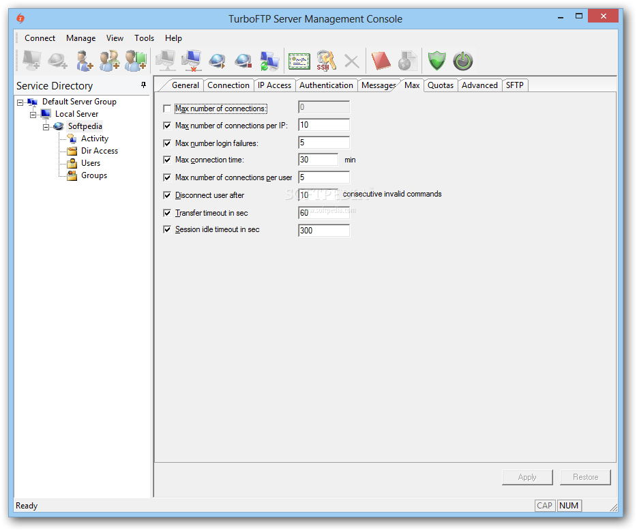637x531 pixels.
Task: Click the refresh servers icon with green arrows
Action: click(x=269, y=61)
